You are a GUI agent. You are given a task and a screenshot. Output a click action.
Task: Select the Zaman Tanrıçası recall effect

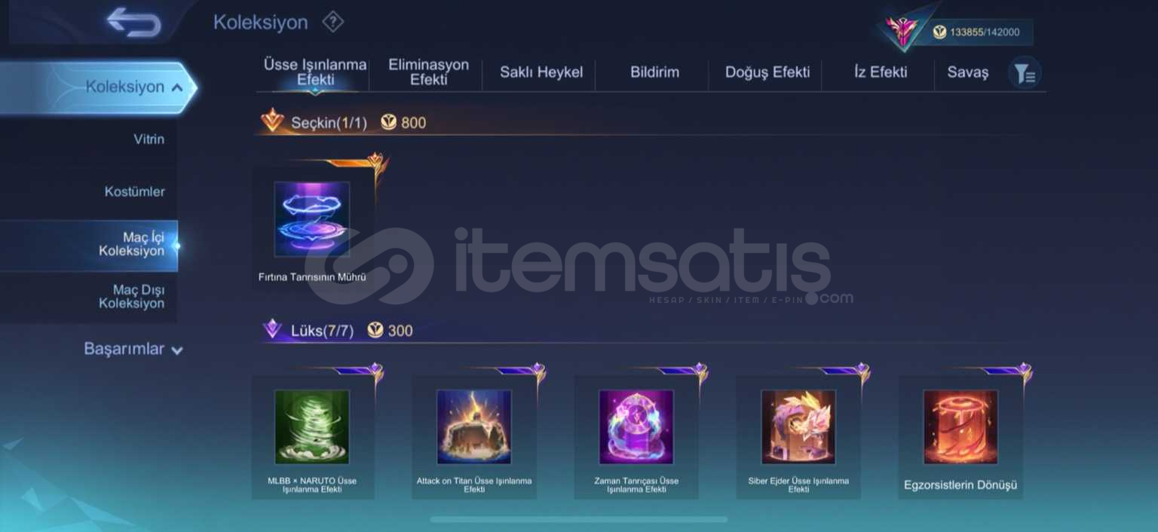[x=636, y=427]
